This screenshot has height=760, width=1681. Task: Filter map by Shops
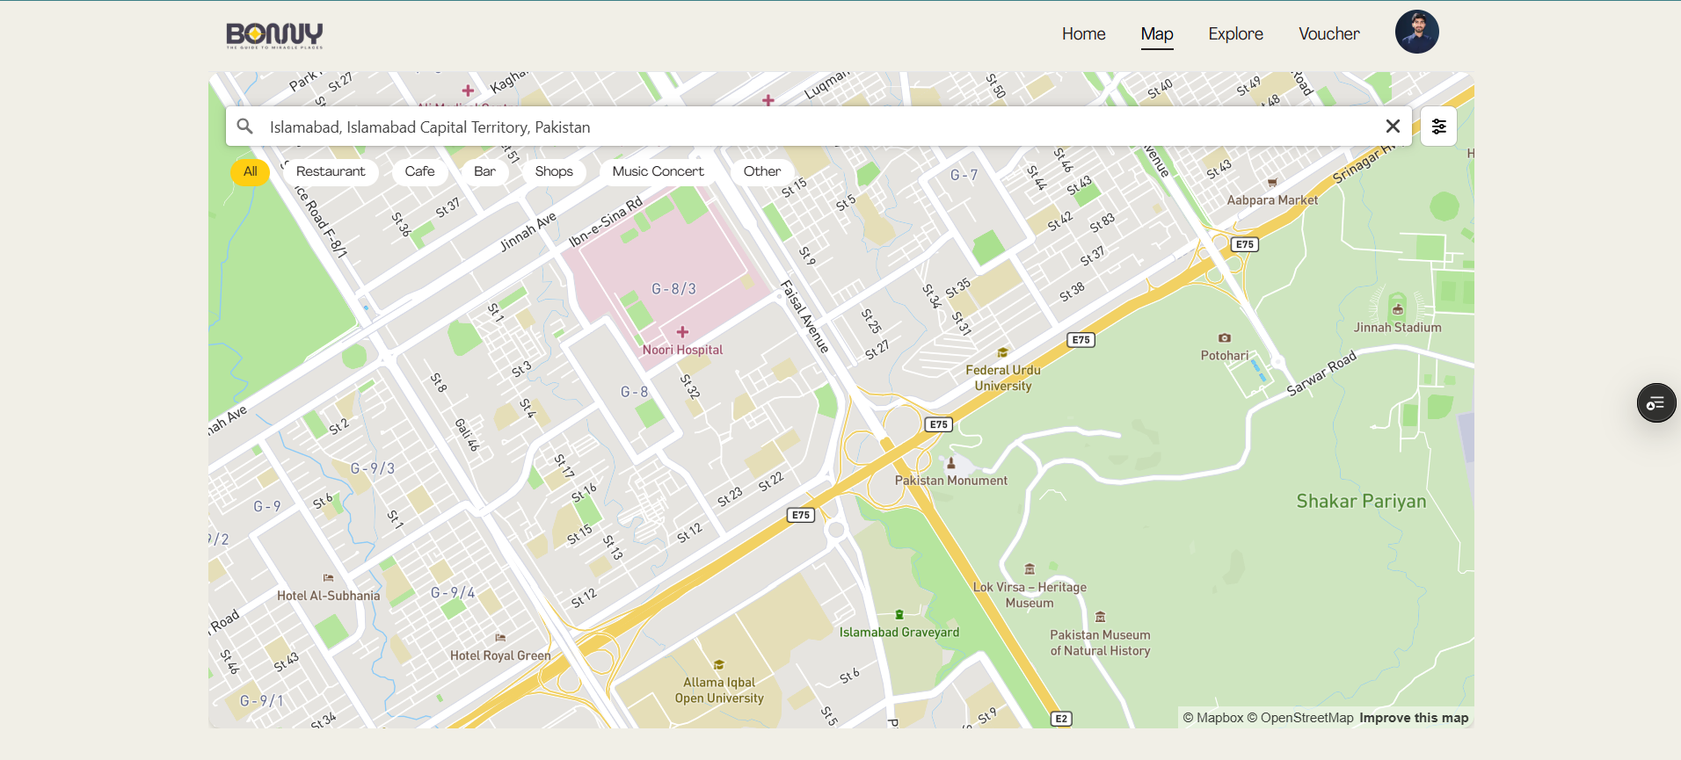(x=554, y=171)
